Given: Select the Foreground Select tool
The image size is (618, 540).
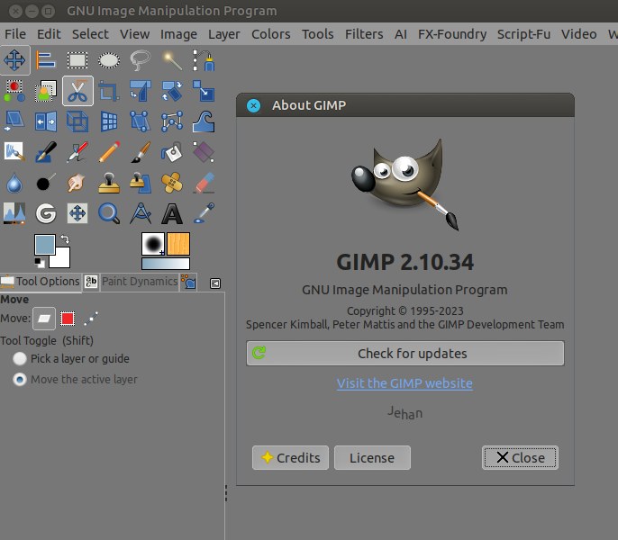Looking at the screenshot, I should click(x=46, y=91).
